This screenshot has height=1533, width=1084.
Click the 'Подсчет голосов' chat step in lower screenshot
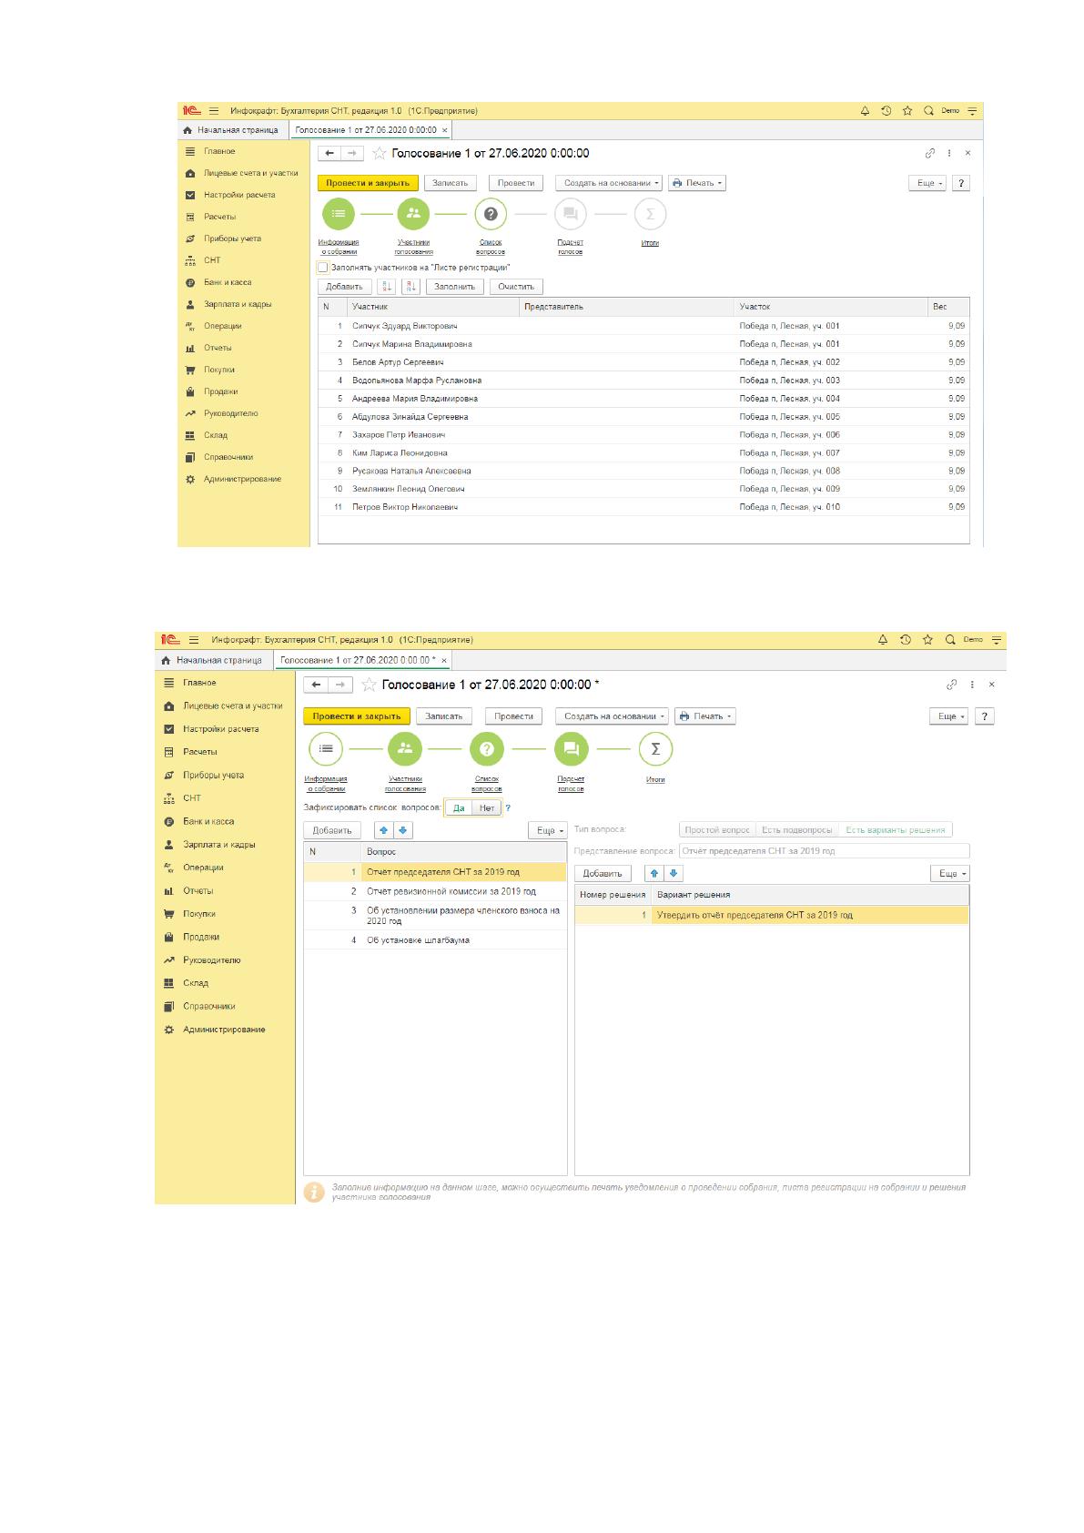tap(572, 749)
